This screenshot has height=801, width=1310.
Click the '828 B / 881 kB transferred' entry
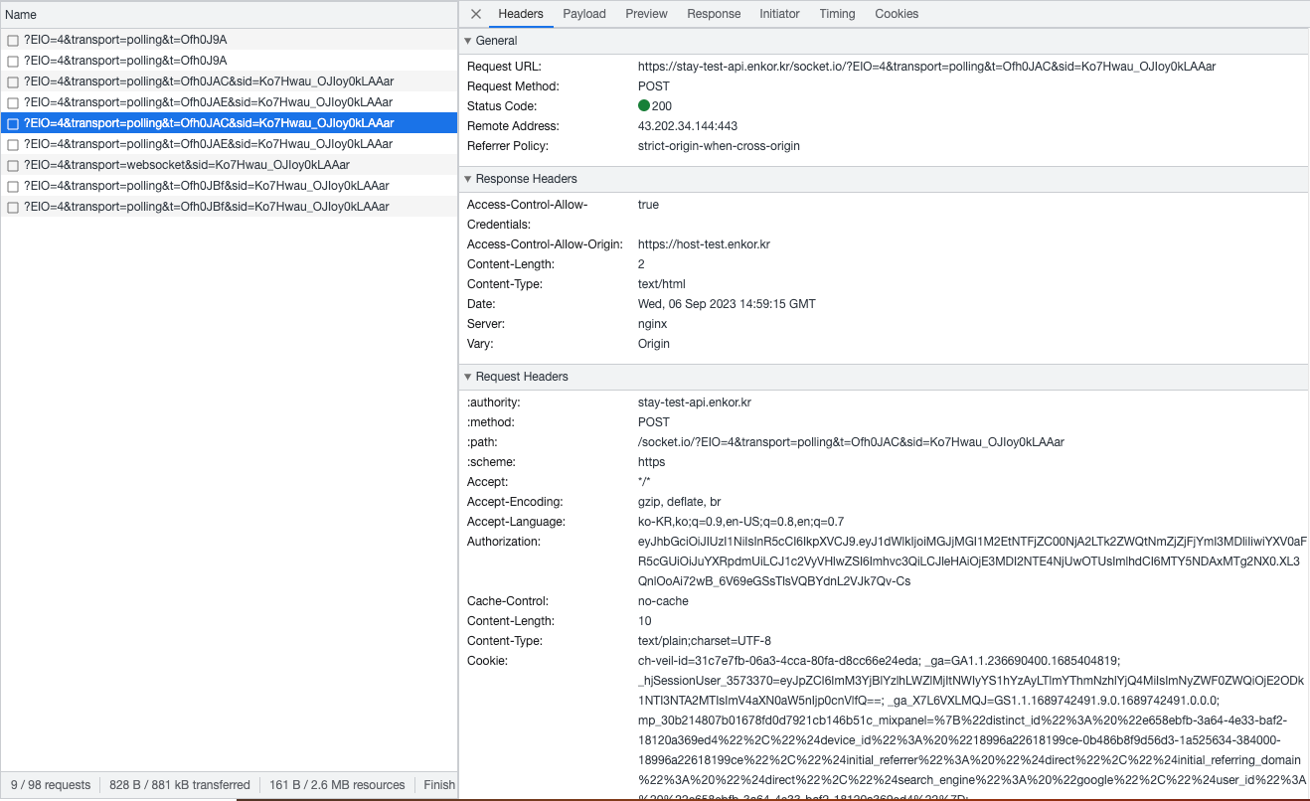pyautogui.click(x=180, y=785)
